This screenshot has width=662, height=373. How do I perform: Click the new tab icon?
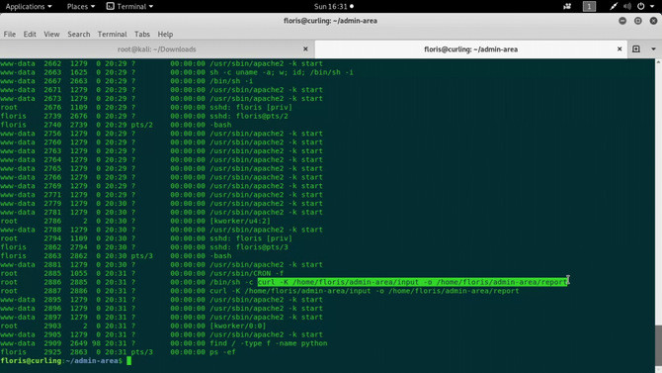(x=636, y=49)
